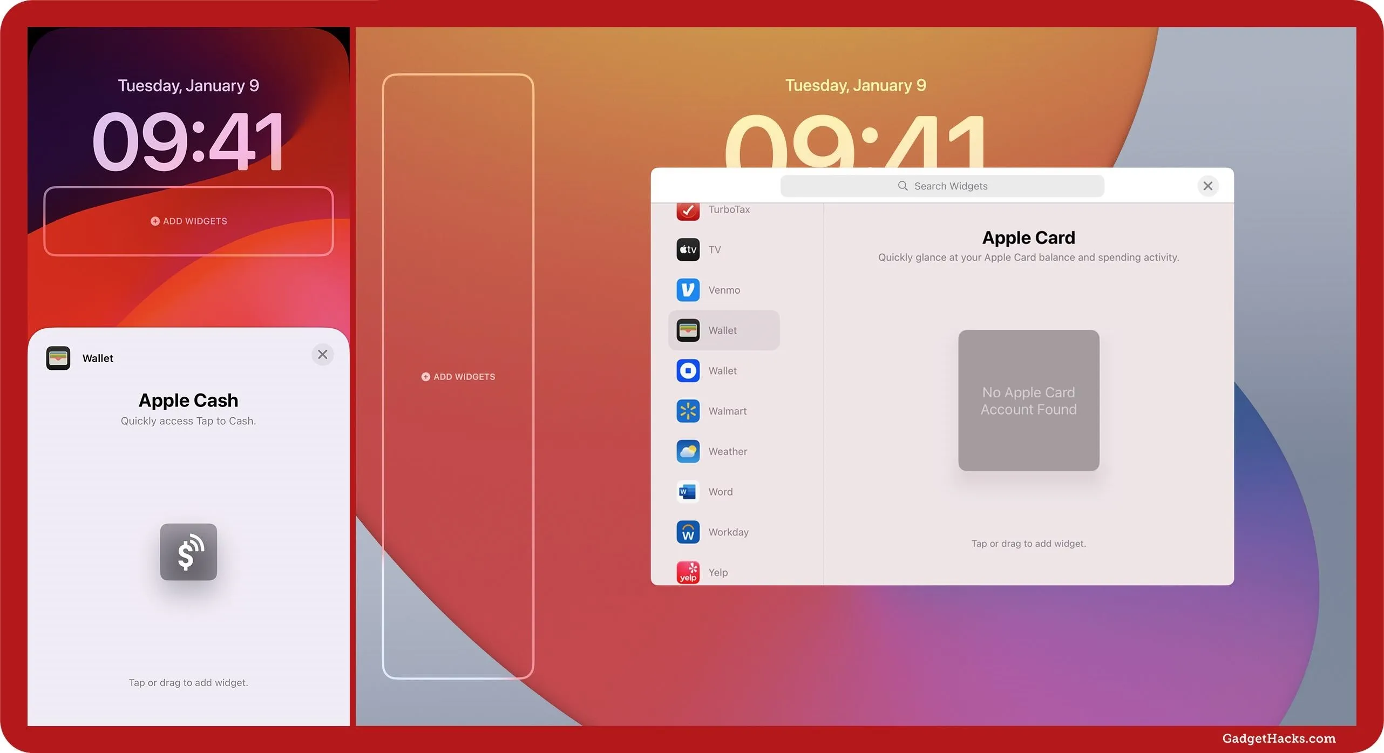The image size is (1384, 753).
Task: Tap ADD WIDGETS box below phone clock
Action: click(x=188, y=221)
